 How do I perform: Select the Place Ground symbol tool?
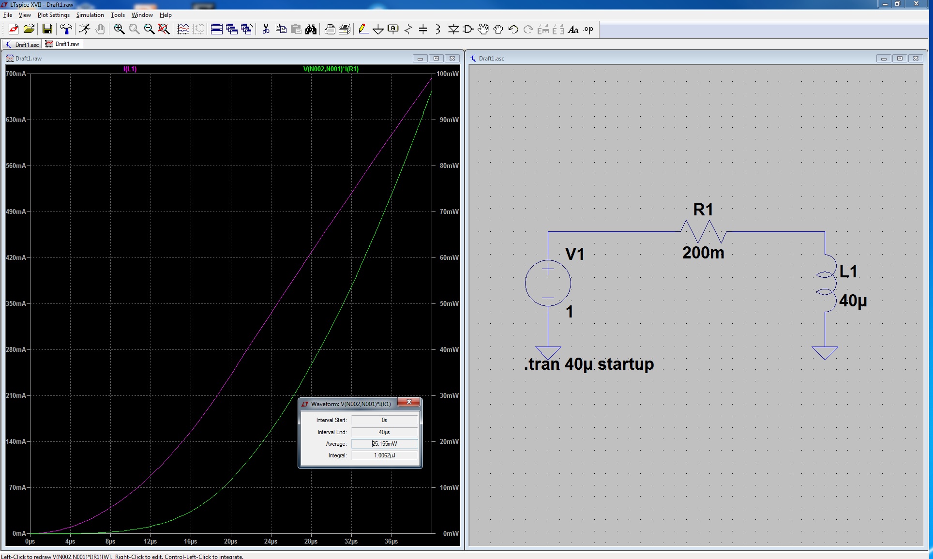(x=378, y=30)
